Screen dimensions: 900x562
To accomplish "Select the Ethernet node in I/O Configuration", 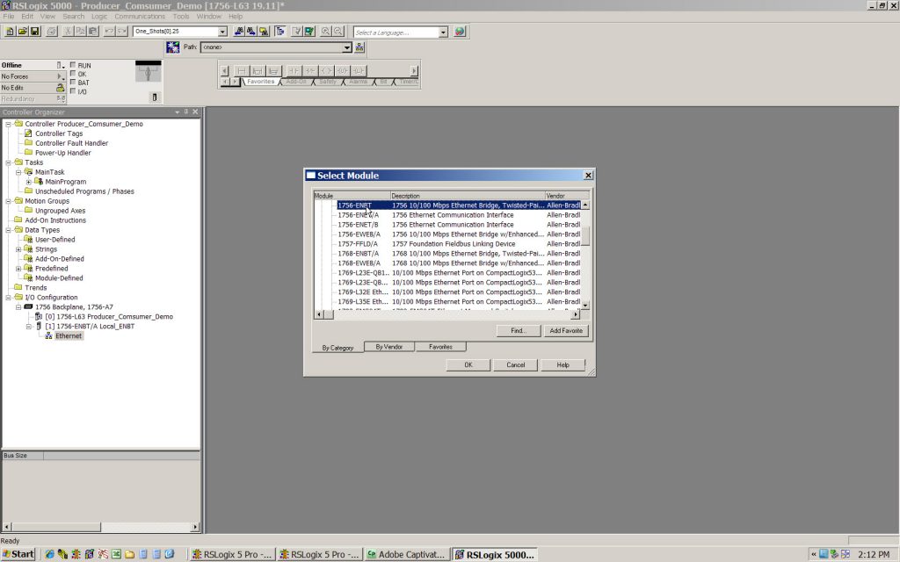I will point(69,336).
